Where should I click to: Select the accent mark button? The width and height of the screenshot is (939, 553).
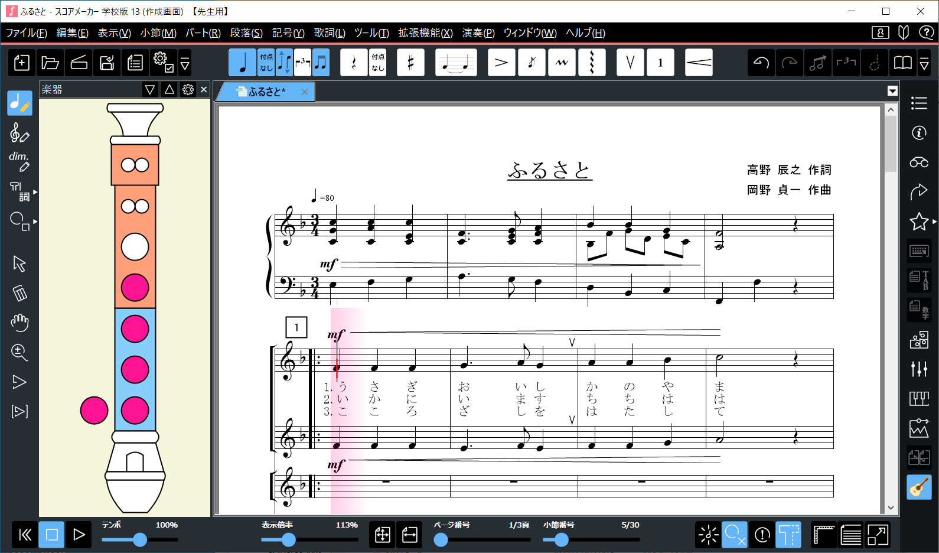click(501, 63)
